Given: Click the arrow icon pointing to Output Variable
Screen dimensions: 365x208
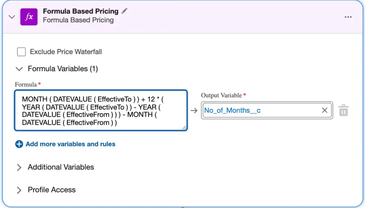Looking at the screenshot, I should pos(194,110).
